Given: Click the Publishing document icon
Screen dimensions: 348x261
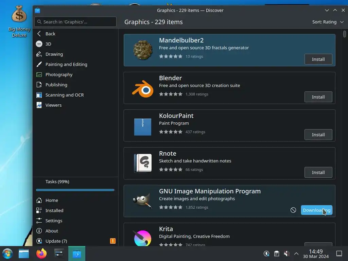Looking at the screenshot, I should click(x=39, y=85).
